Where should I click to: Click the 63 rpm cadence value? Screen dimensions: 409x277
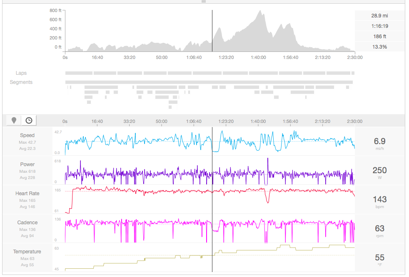pos(379,228)
